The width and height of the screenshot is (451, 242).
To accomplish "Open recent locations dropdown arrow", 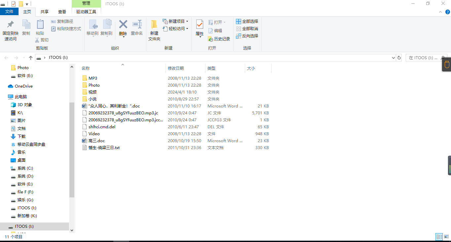I will pyautogui.click(x=23, y=58).
